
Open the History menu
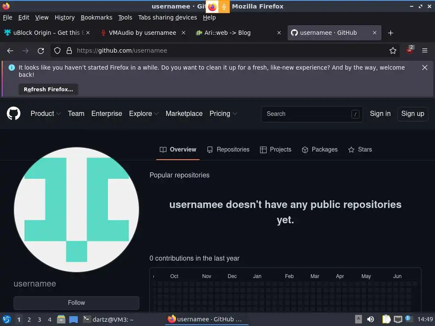tap(65, 17)
